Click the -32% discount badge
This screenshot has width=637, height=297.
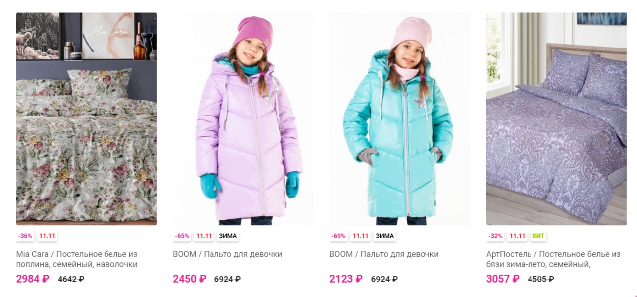pos(495,236)
